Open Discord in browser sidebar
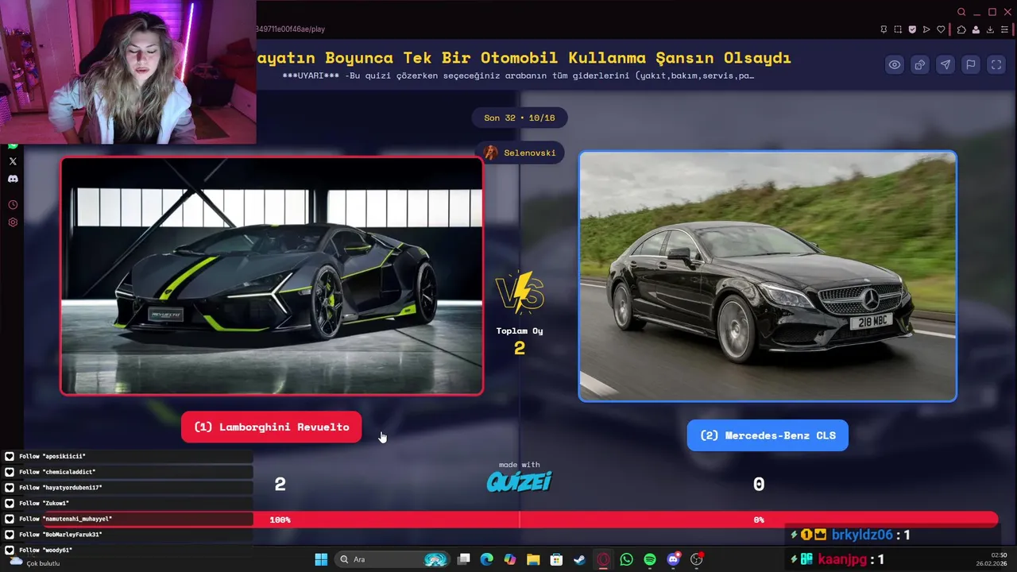Viewport: 1017px width, 572px height. [13, 179]
